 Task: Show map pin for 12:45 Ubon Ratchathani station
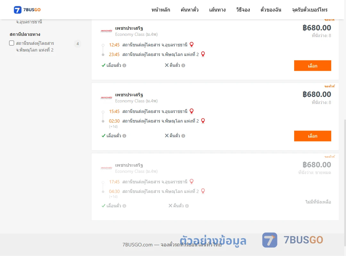tap(192, 44)
